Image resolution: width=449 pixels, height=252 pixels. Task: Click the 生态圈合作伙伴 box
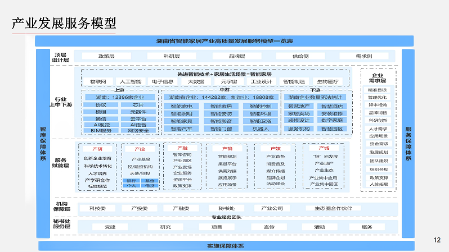click(x=333, y=208)
